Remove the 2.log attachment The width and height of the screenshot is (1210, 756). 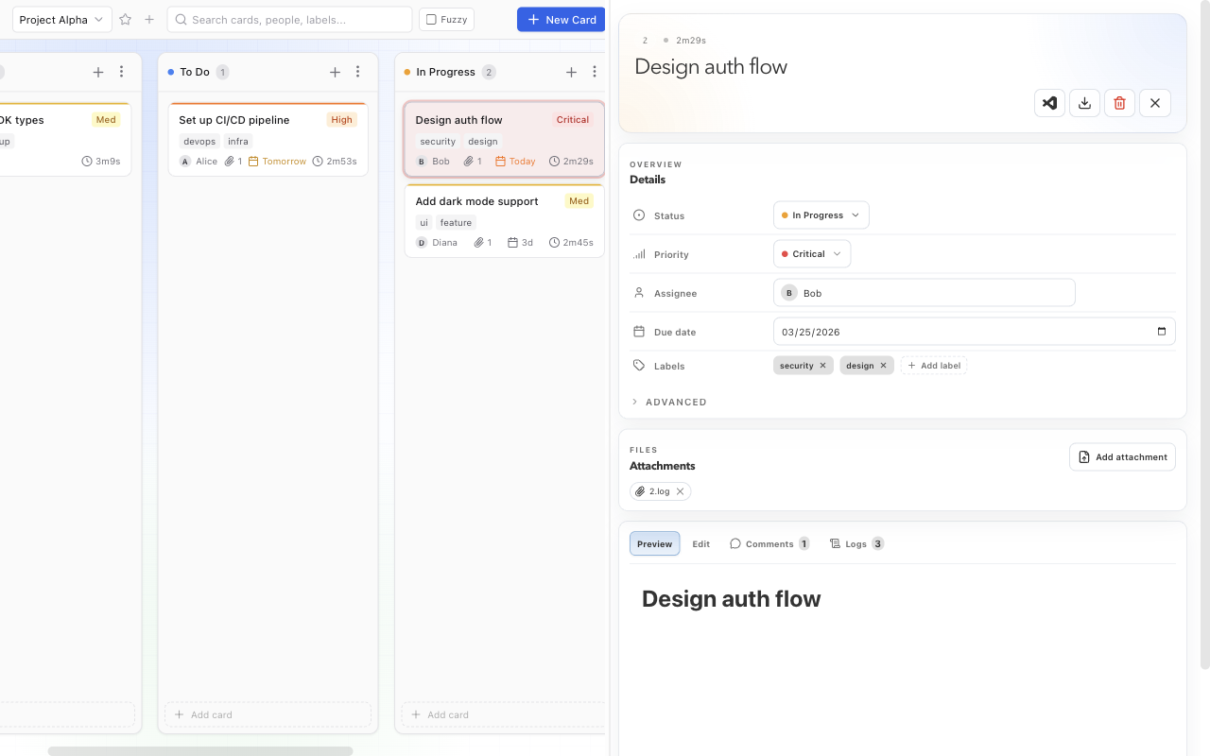point(680,491)
